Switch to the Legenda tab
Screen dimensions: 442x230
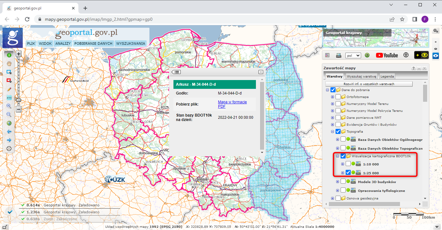tap(387, 76)
